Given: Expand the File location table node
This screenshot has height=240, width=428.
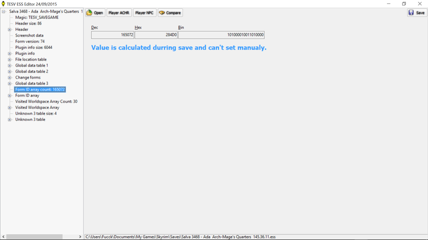Looking at the screenshot, I should pyautogui.click(x=10, y=59).
